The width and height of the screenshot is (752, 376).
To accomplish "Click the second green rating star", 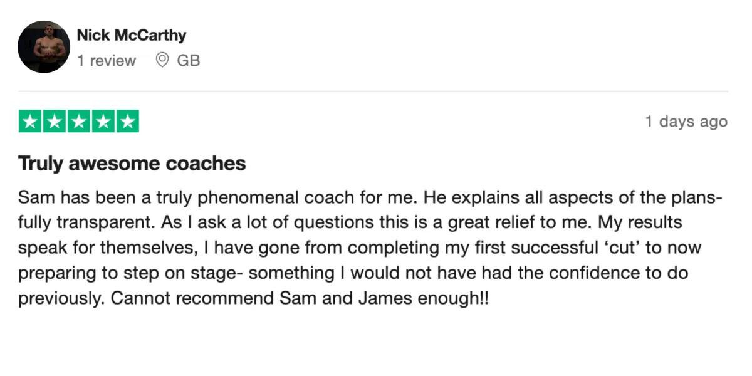I will click(x=55, y=121).
